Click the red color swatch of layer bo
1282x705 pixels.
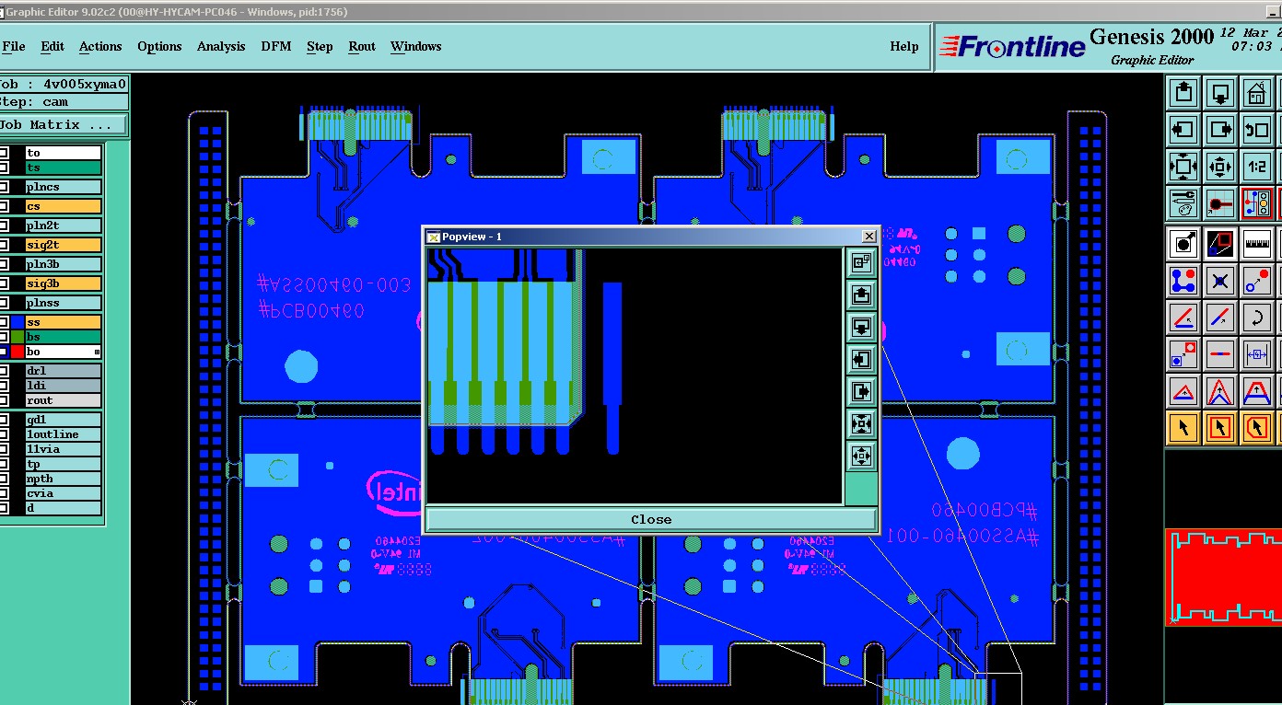(x=17, y=352)
